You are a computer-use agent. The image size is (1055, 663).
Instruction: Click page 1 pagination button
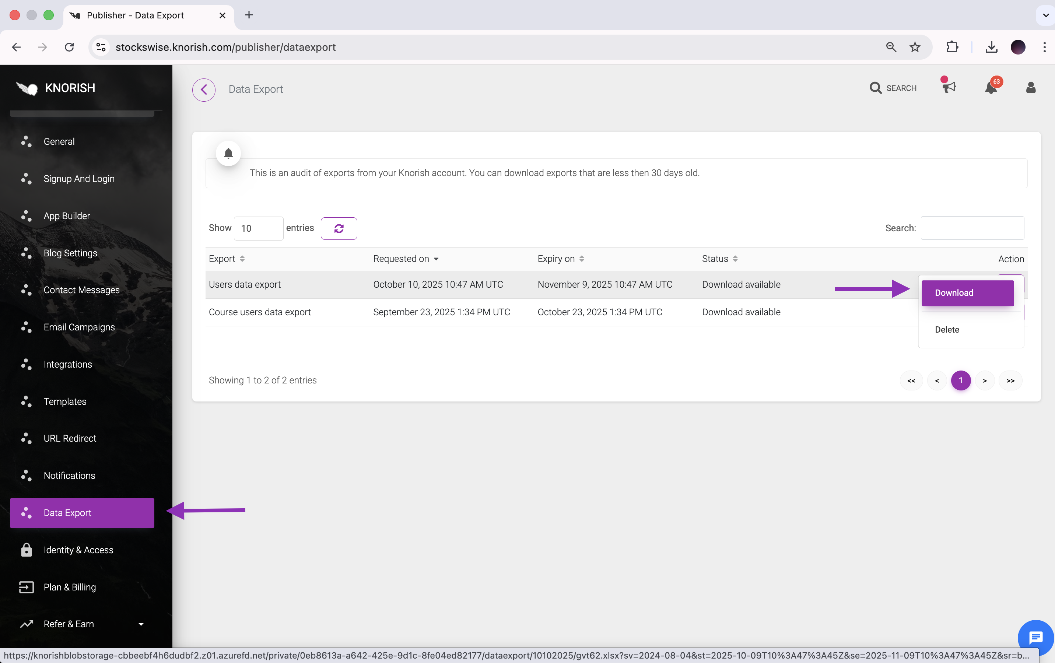(x=960, y=380)
